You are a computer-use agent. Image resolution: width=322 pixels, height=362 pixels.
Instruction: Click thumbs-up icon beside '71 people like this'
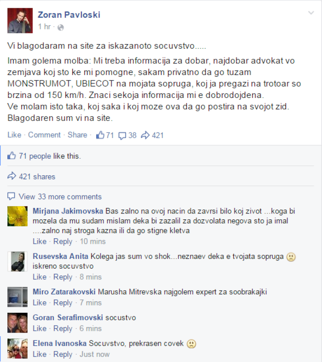coord(11,156)
